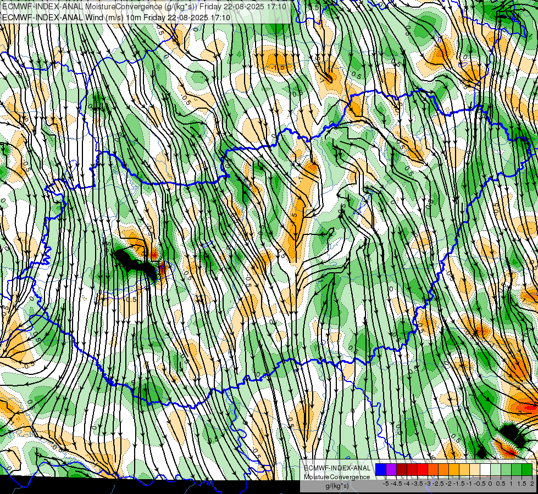The image size is (538, 494).
Task: Click the g/(kg*s) unit label in legend
Action: tap(337, 486)
